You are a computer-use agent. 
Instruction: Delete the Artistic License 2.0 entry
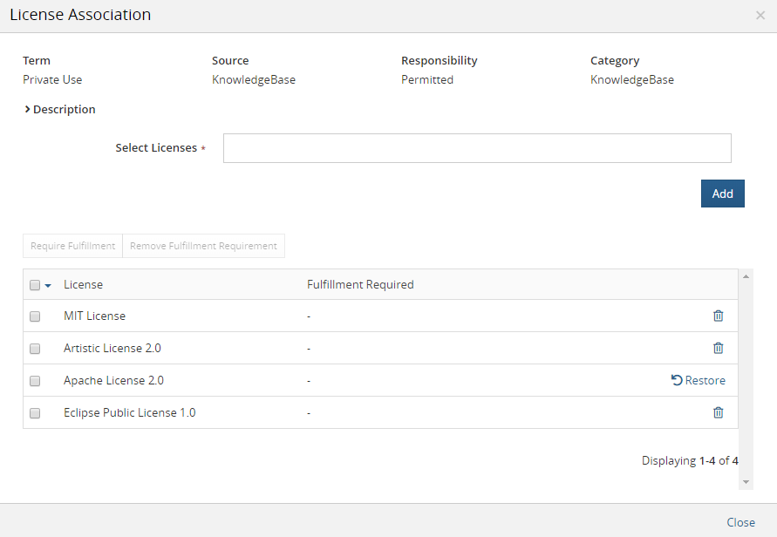718,348
